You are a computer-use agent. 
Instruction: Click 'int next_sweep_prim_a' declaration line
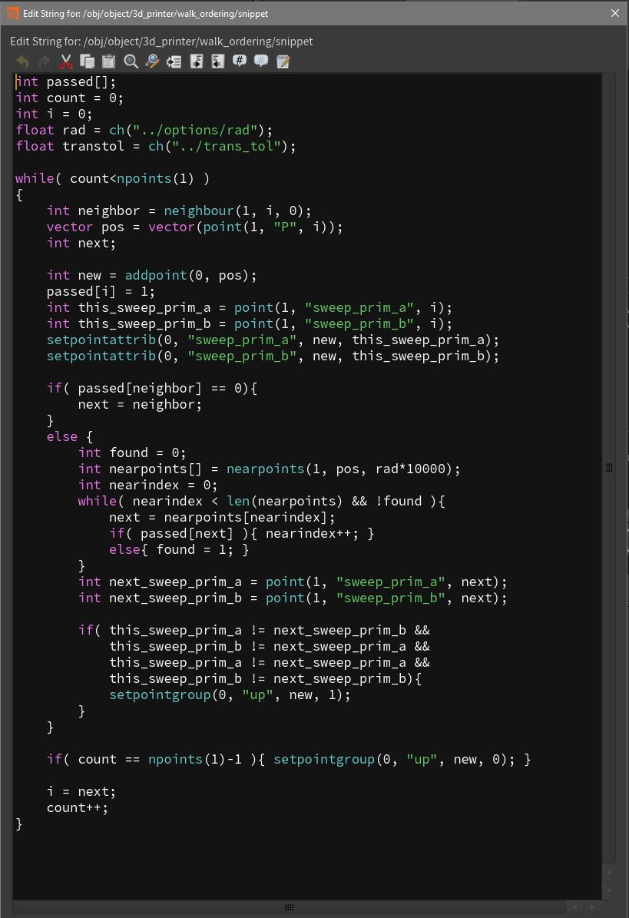click(x=293, y=582)
